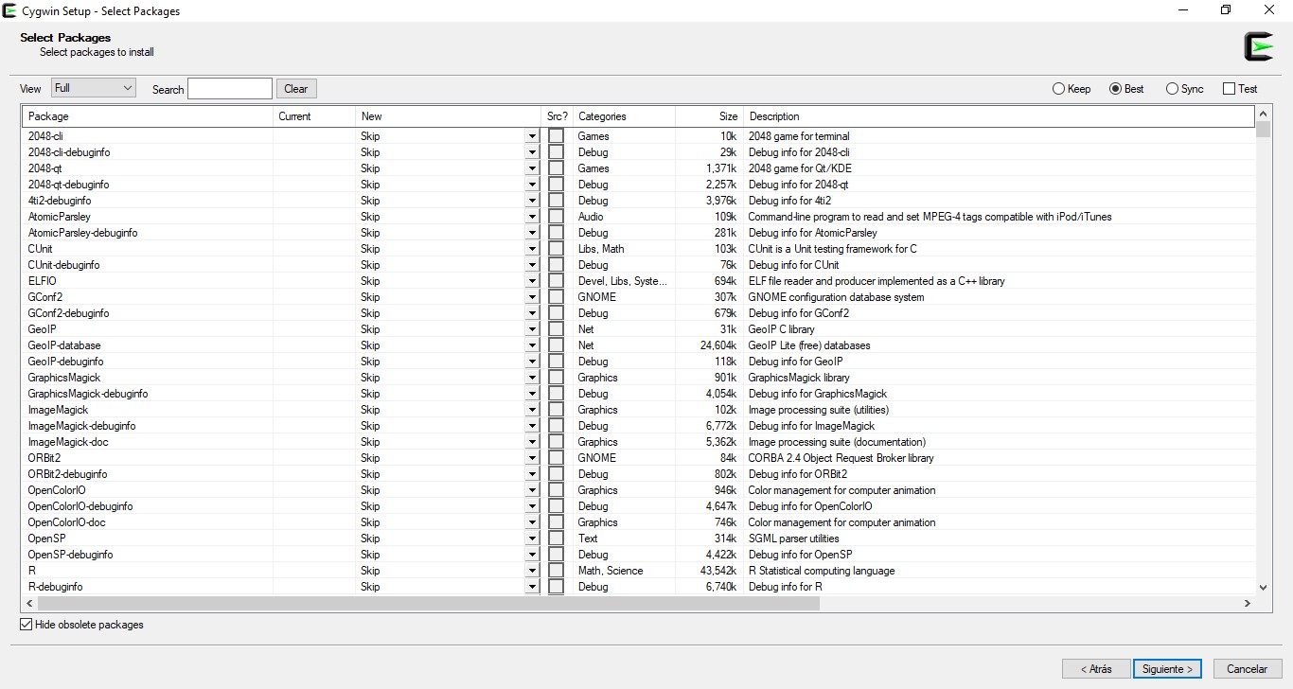This screenshot has width=1293, height=689.
Task: Check the Src checkbox for CUnit
Action: tap(556, 249)
